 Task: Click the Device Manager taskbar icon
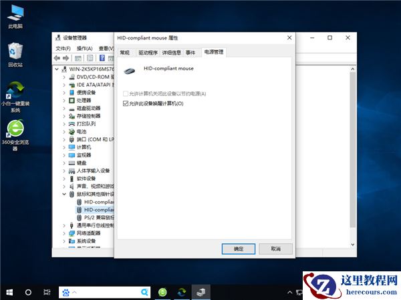201,292
